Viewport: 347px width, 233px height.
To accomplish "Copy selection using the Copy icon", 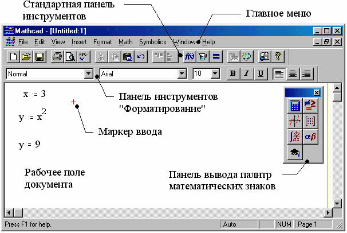I will pos(114,57).
